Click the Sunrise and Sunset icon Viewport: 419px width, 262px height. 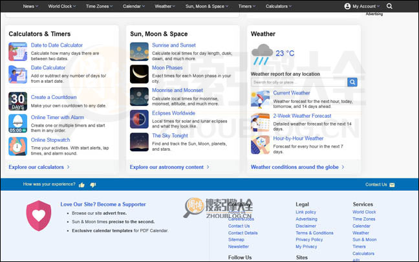(139, 52)
